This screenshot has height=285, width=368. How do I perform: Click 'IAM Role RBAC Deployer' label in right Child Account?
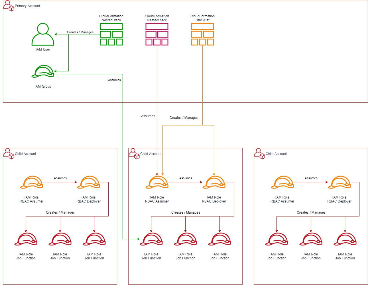[339, 199]
